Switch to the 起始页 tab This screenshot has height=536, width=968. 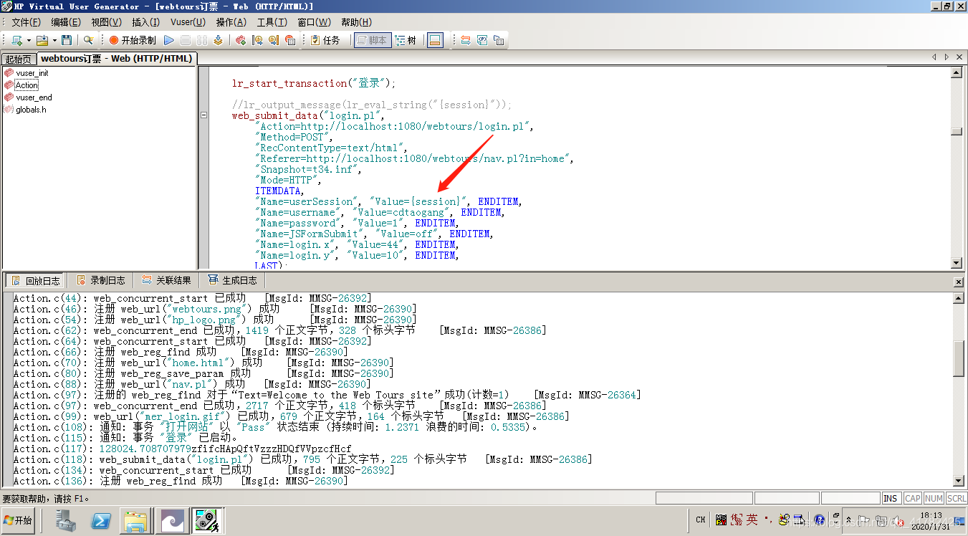19,59
